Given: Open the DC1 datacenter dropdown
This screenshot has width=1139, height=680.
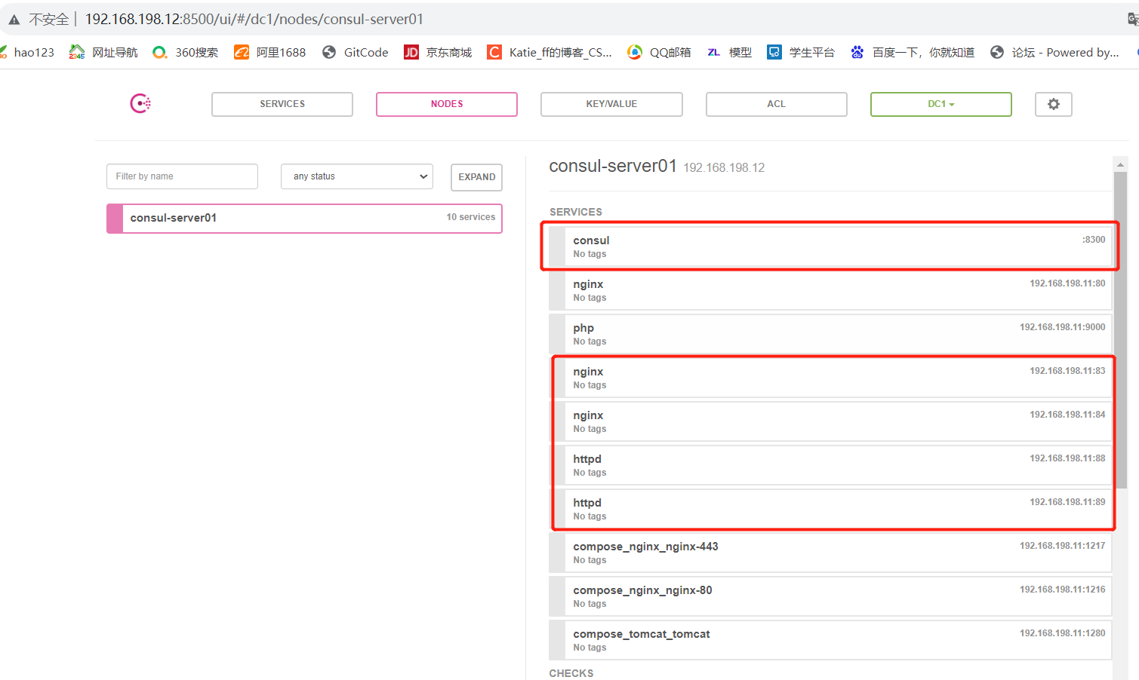Looking at the screenshot, I should [x=940, y=104].
